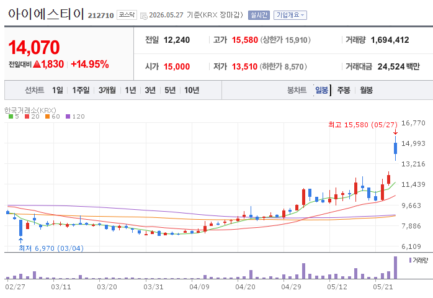
Task: Click the 코스닥 market badge
Action: click(x=127, y=15)
